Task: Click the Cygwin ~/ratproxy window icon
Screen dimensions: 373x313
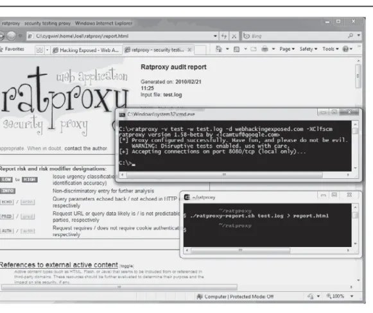Action: click(x=187, y=198)
